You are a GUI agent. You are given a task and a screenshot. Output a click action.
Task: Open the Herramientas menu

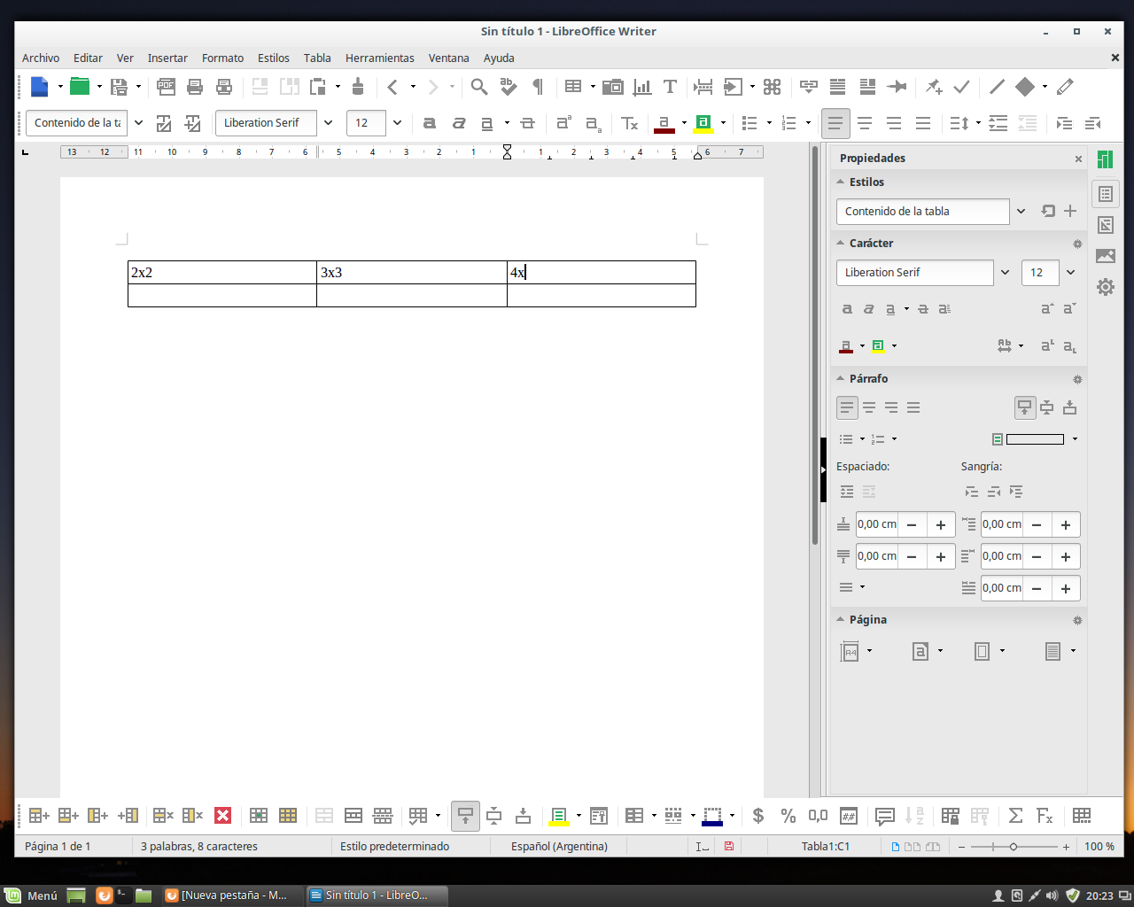tap(380, 58)
